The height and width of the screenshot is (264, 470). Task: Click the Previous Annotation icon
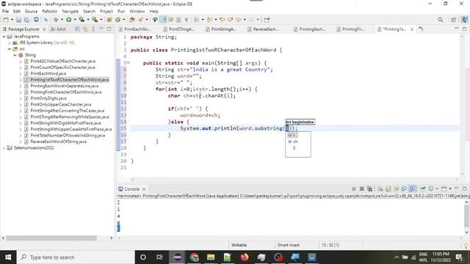(209, 20)
